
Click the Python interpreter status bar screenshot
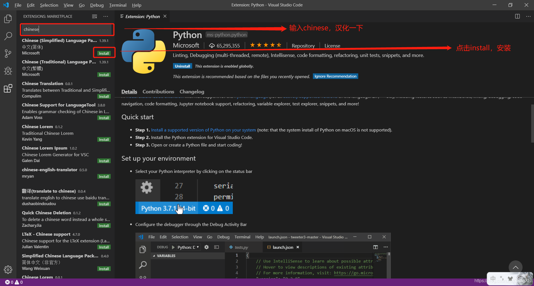pos(184,197)
